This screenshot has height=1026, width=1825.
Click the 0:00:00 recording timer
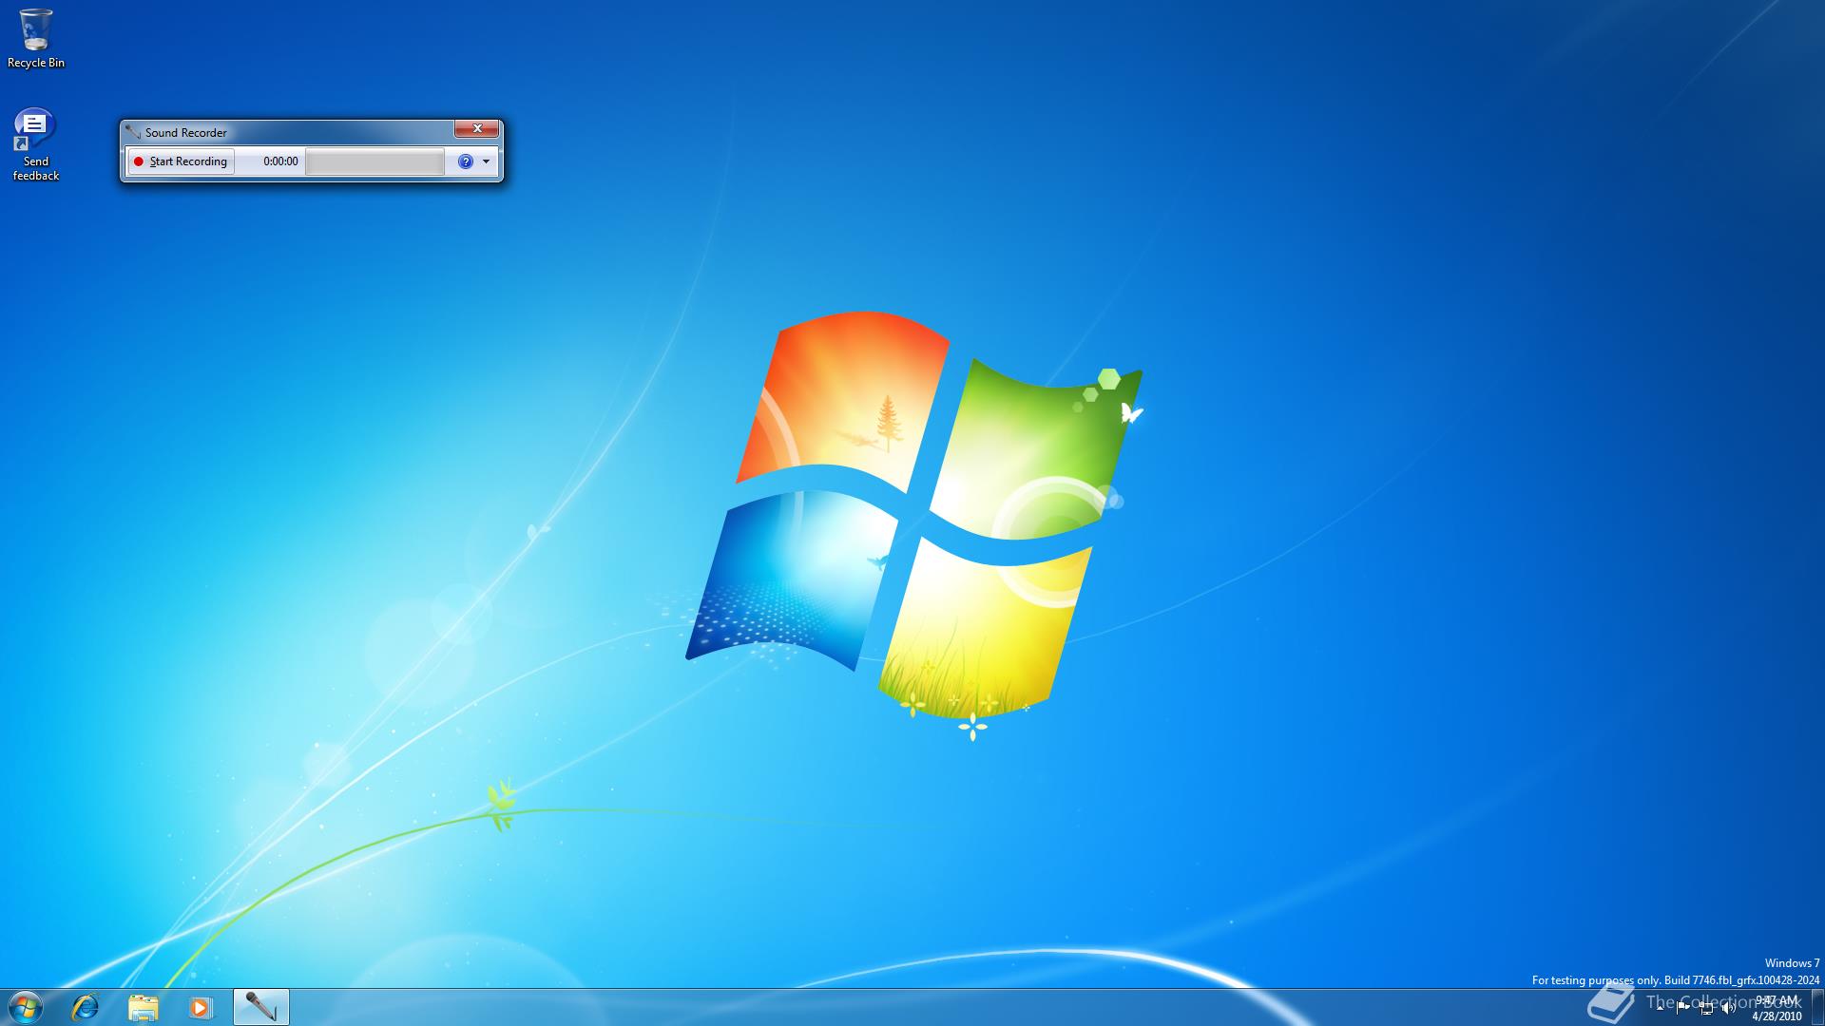[280, 161]
